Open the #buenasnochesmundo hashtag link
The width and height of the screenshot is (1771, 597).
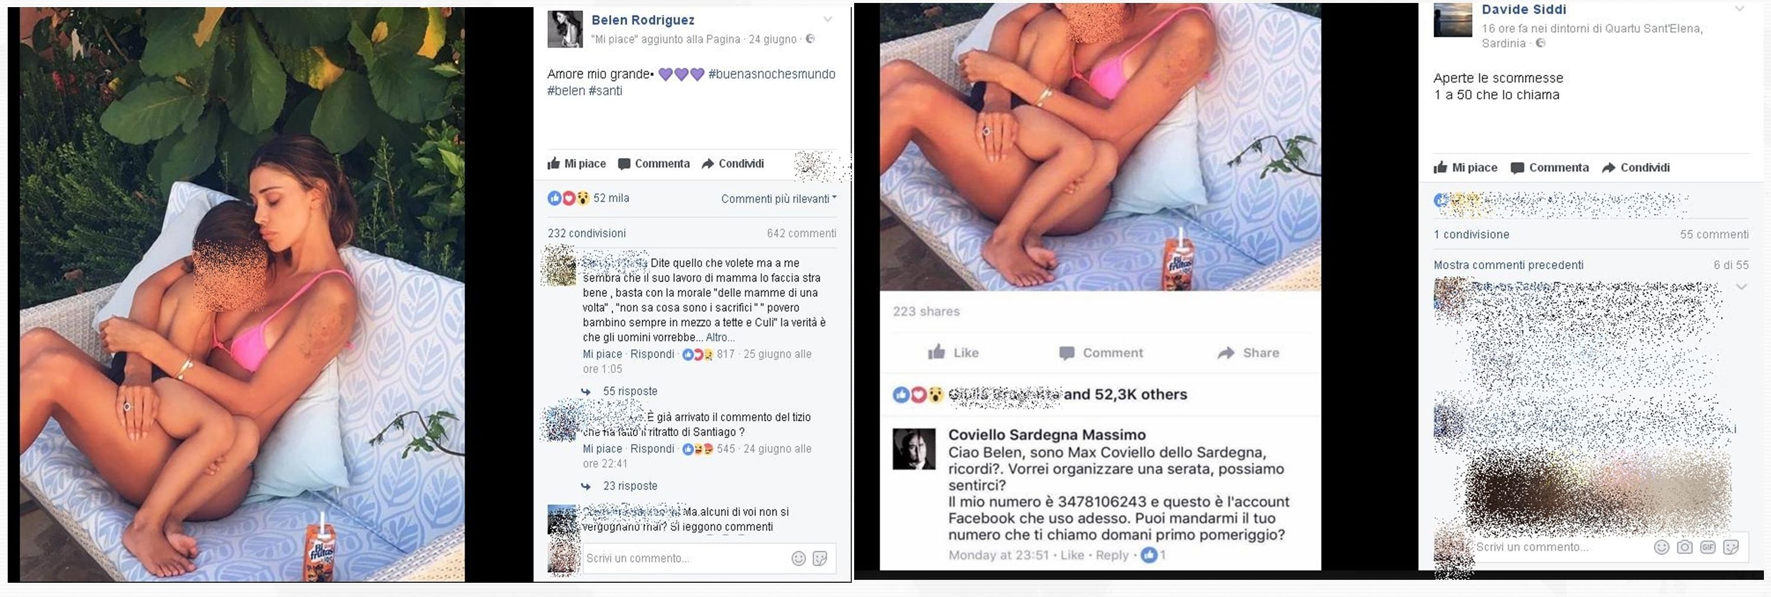771,75
